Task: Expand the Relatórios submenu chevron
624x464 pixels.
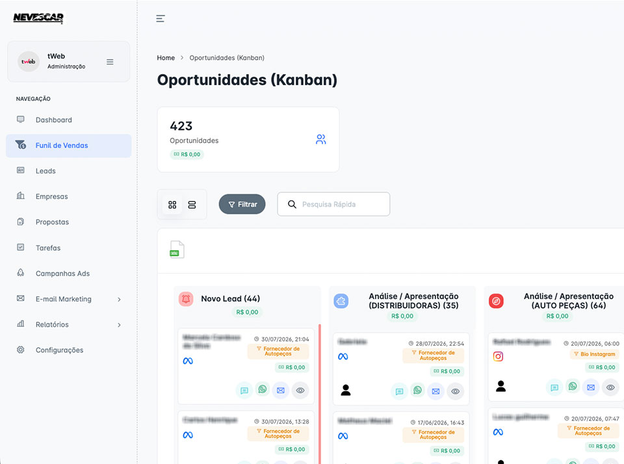Action: tap(119, 325)
